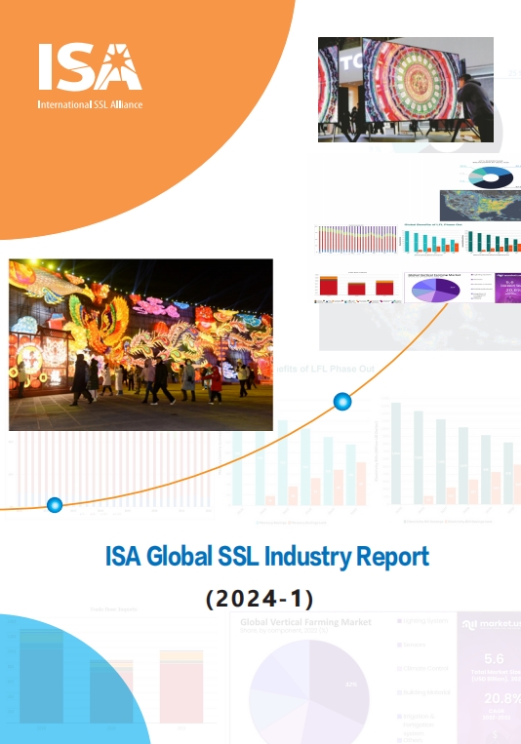Click the large faded "5.6" market size figure

coord(494,658)
